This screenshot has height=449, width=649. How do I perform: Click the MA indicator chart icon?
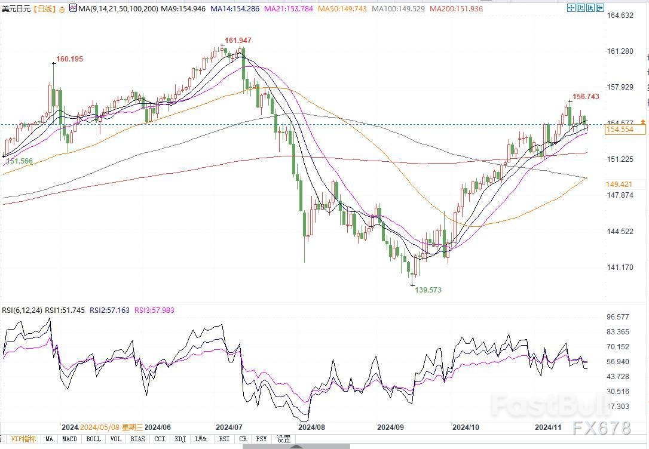point(74,7)
